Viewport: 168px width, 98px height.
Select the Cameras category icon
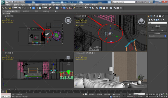click(x=156, y=20)
